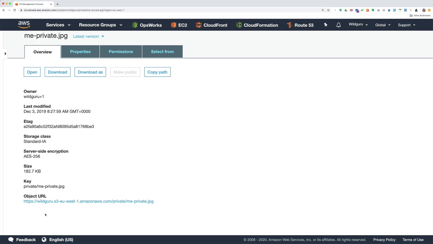This screenshot has height=244, width=433.
Task: Open the Resource Groups dropdown
Action: point(100,25)
